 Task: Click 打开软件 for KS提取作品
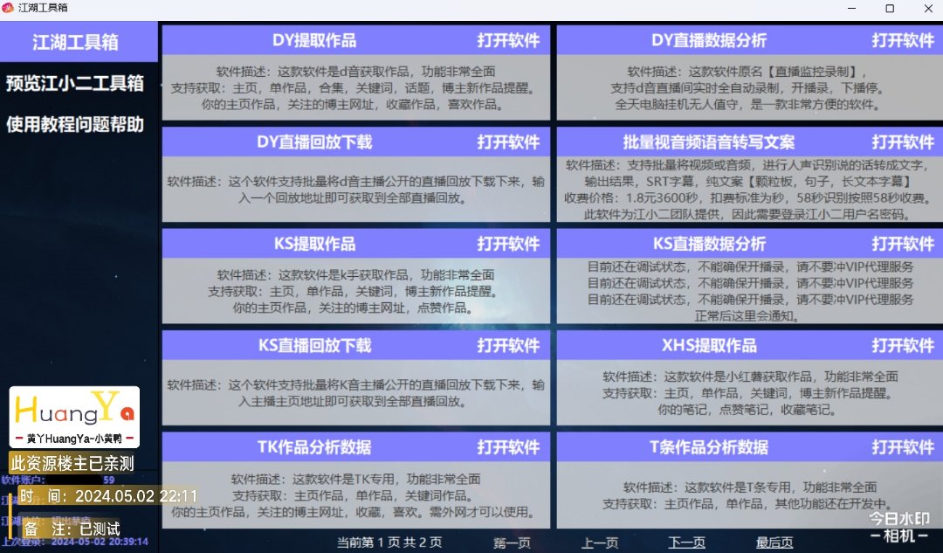508,243
